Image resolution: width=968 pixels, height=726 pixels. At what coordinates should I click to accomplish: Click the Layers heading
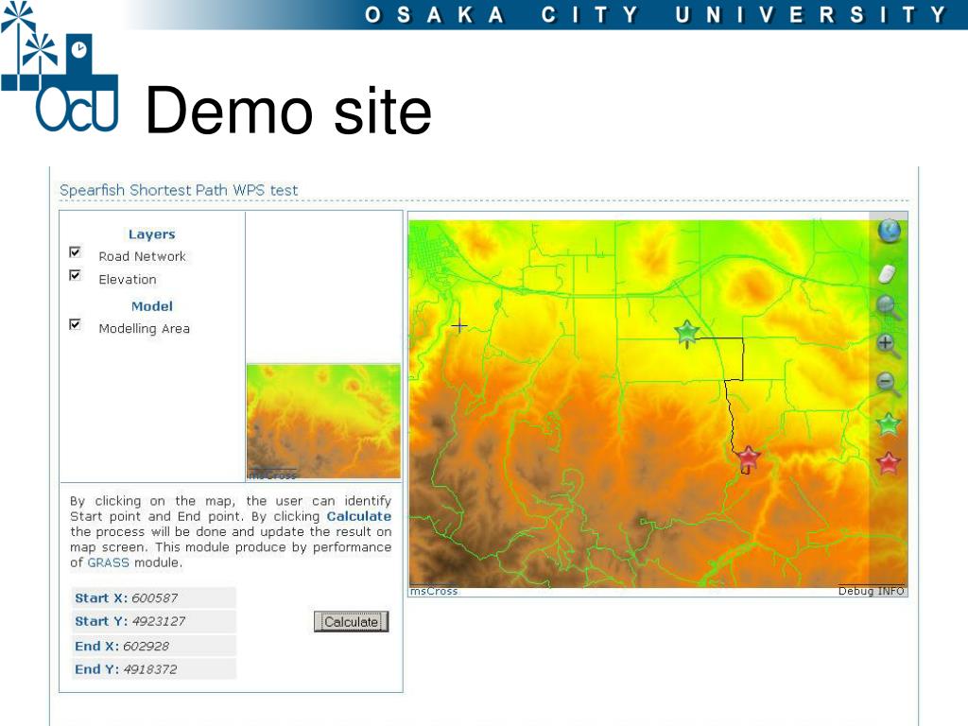pos(152,234)
